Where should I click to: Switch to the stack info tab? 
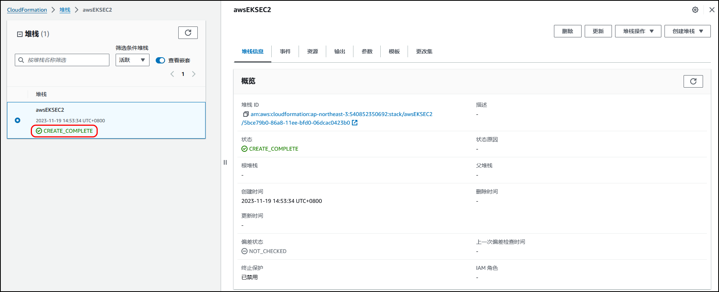tap(253, 51)
